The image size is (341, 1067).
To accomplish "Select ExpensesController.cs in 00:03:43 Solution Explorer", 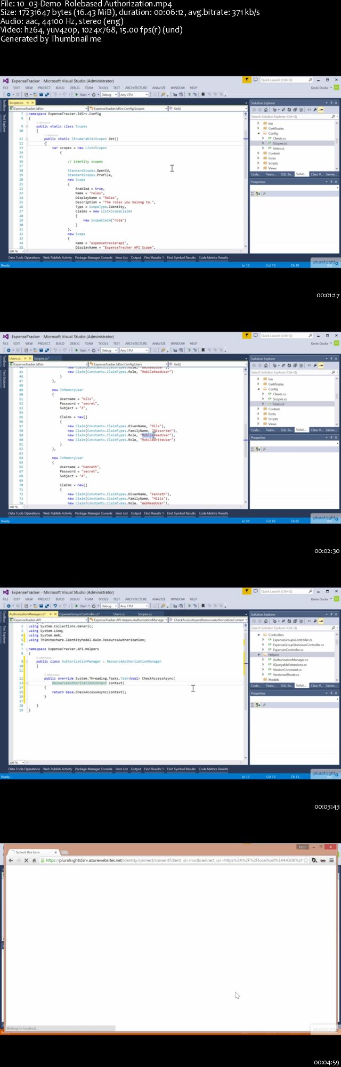I will pyautogui.click(x=288, y=650).
